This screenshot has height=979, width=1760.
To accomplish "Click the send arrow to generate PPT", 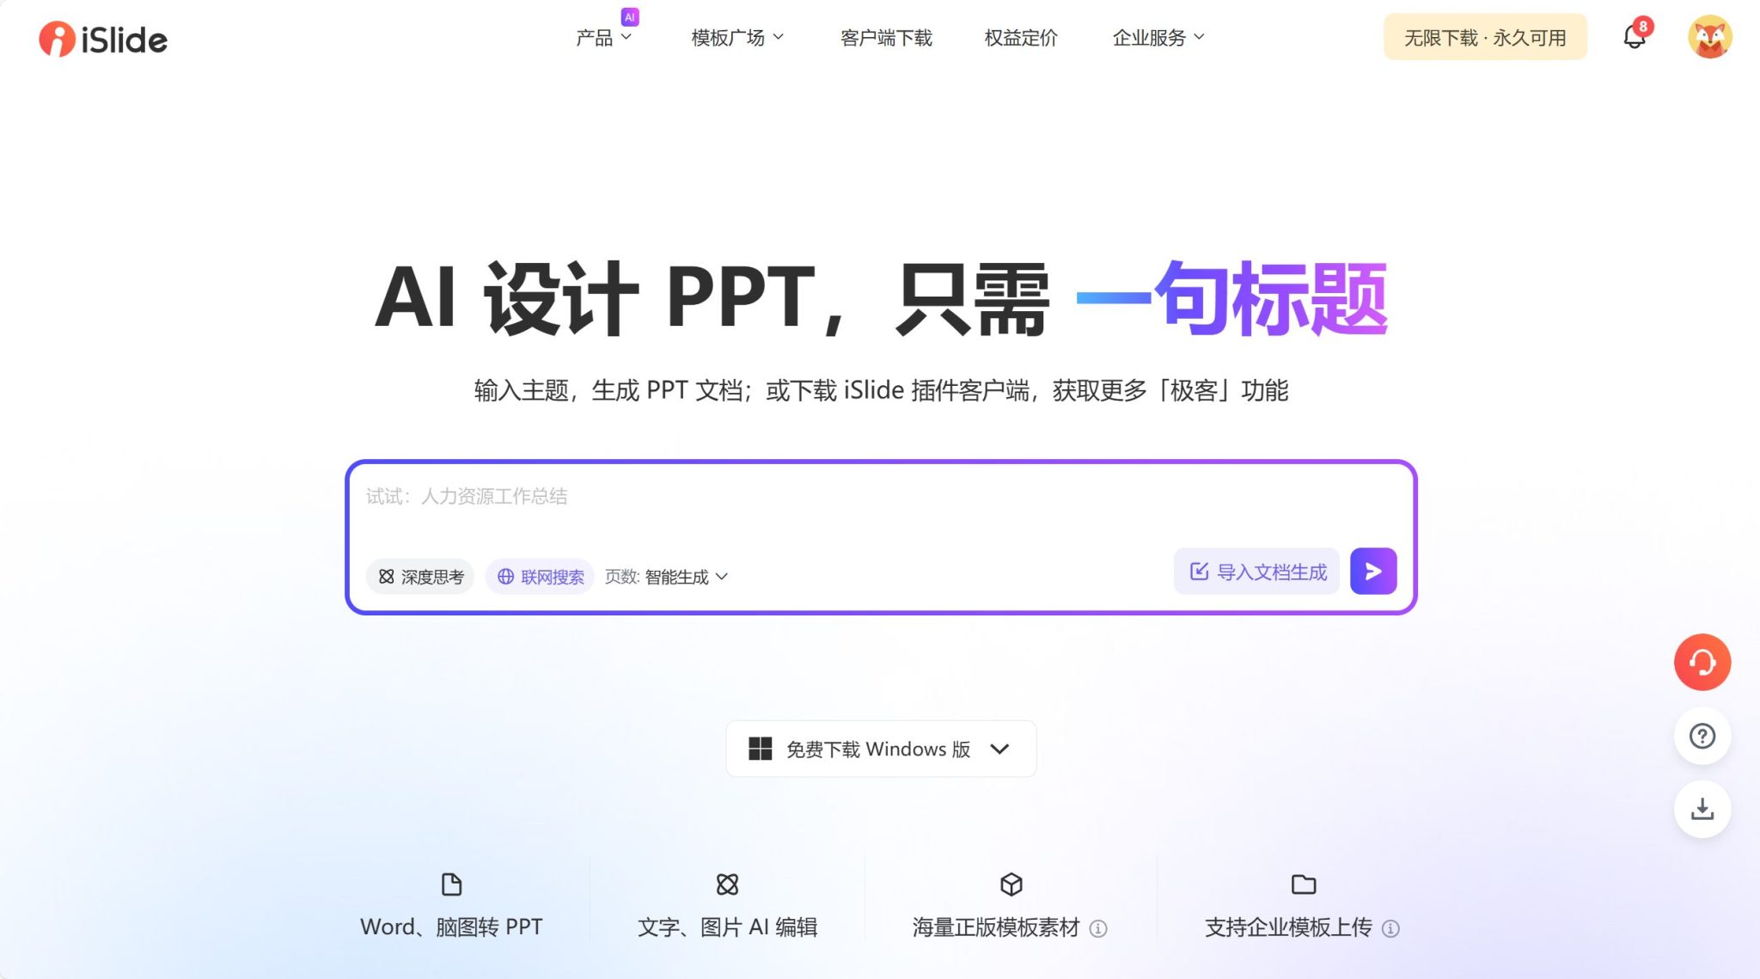I will [x=1372, y=570].
